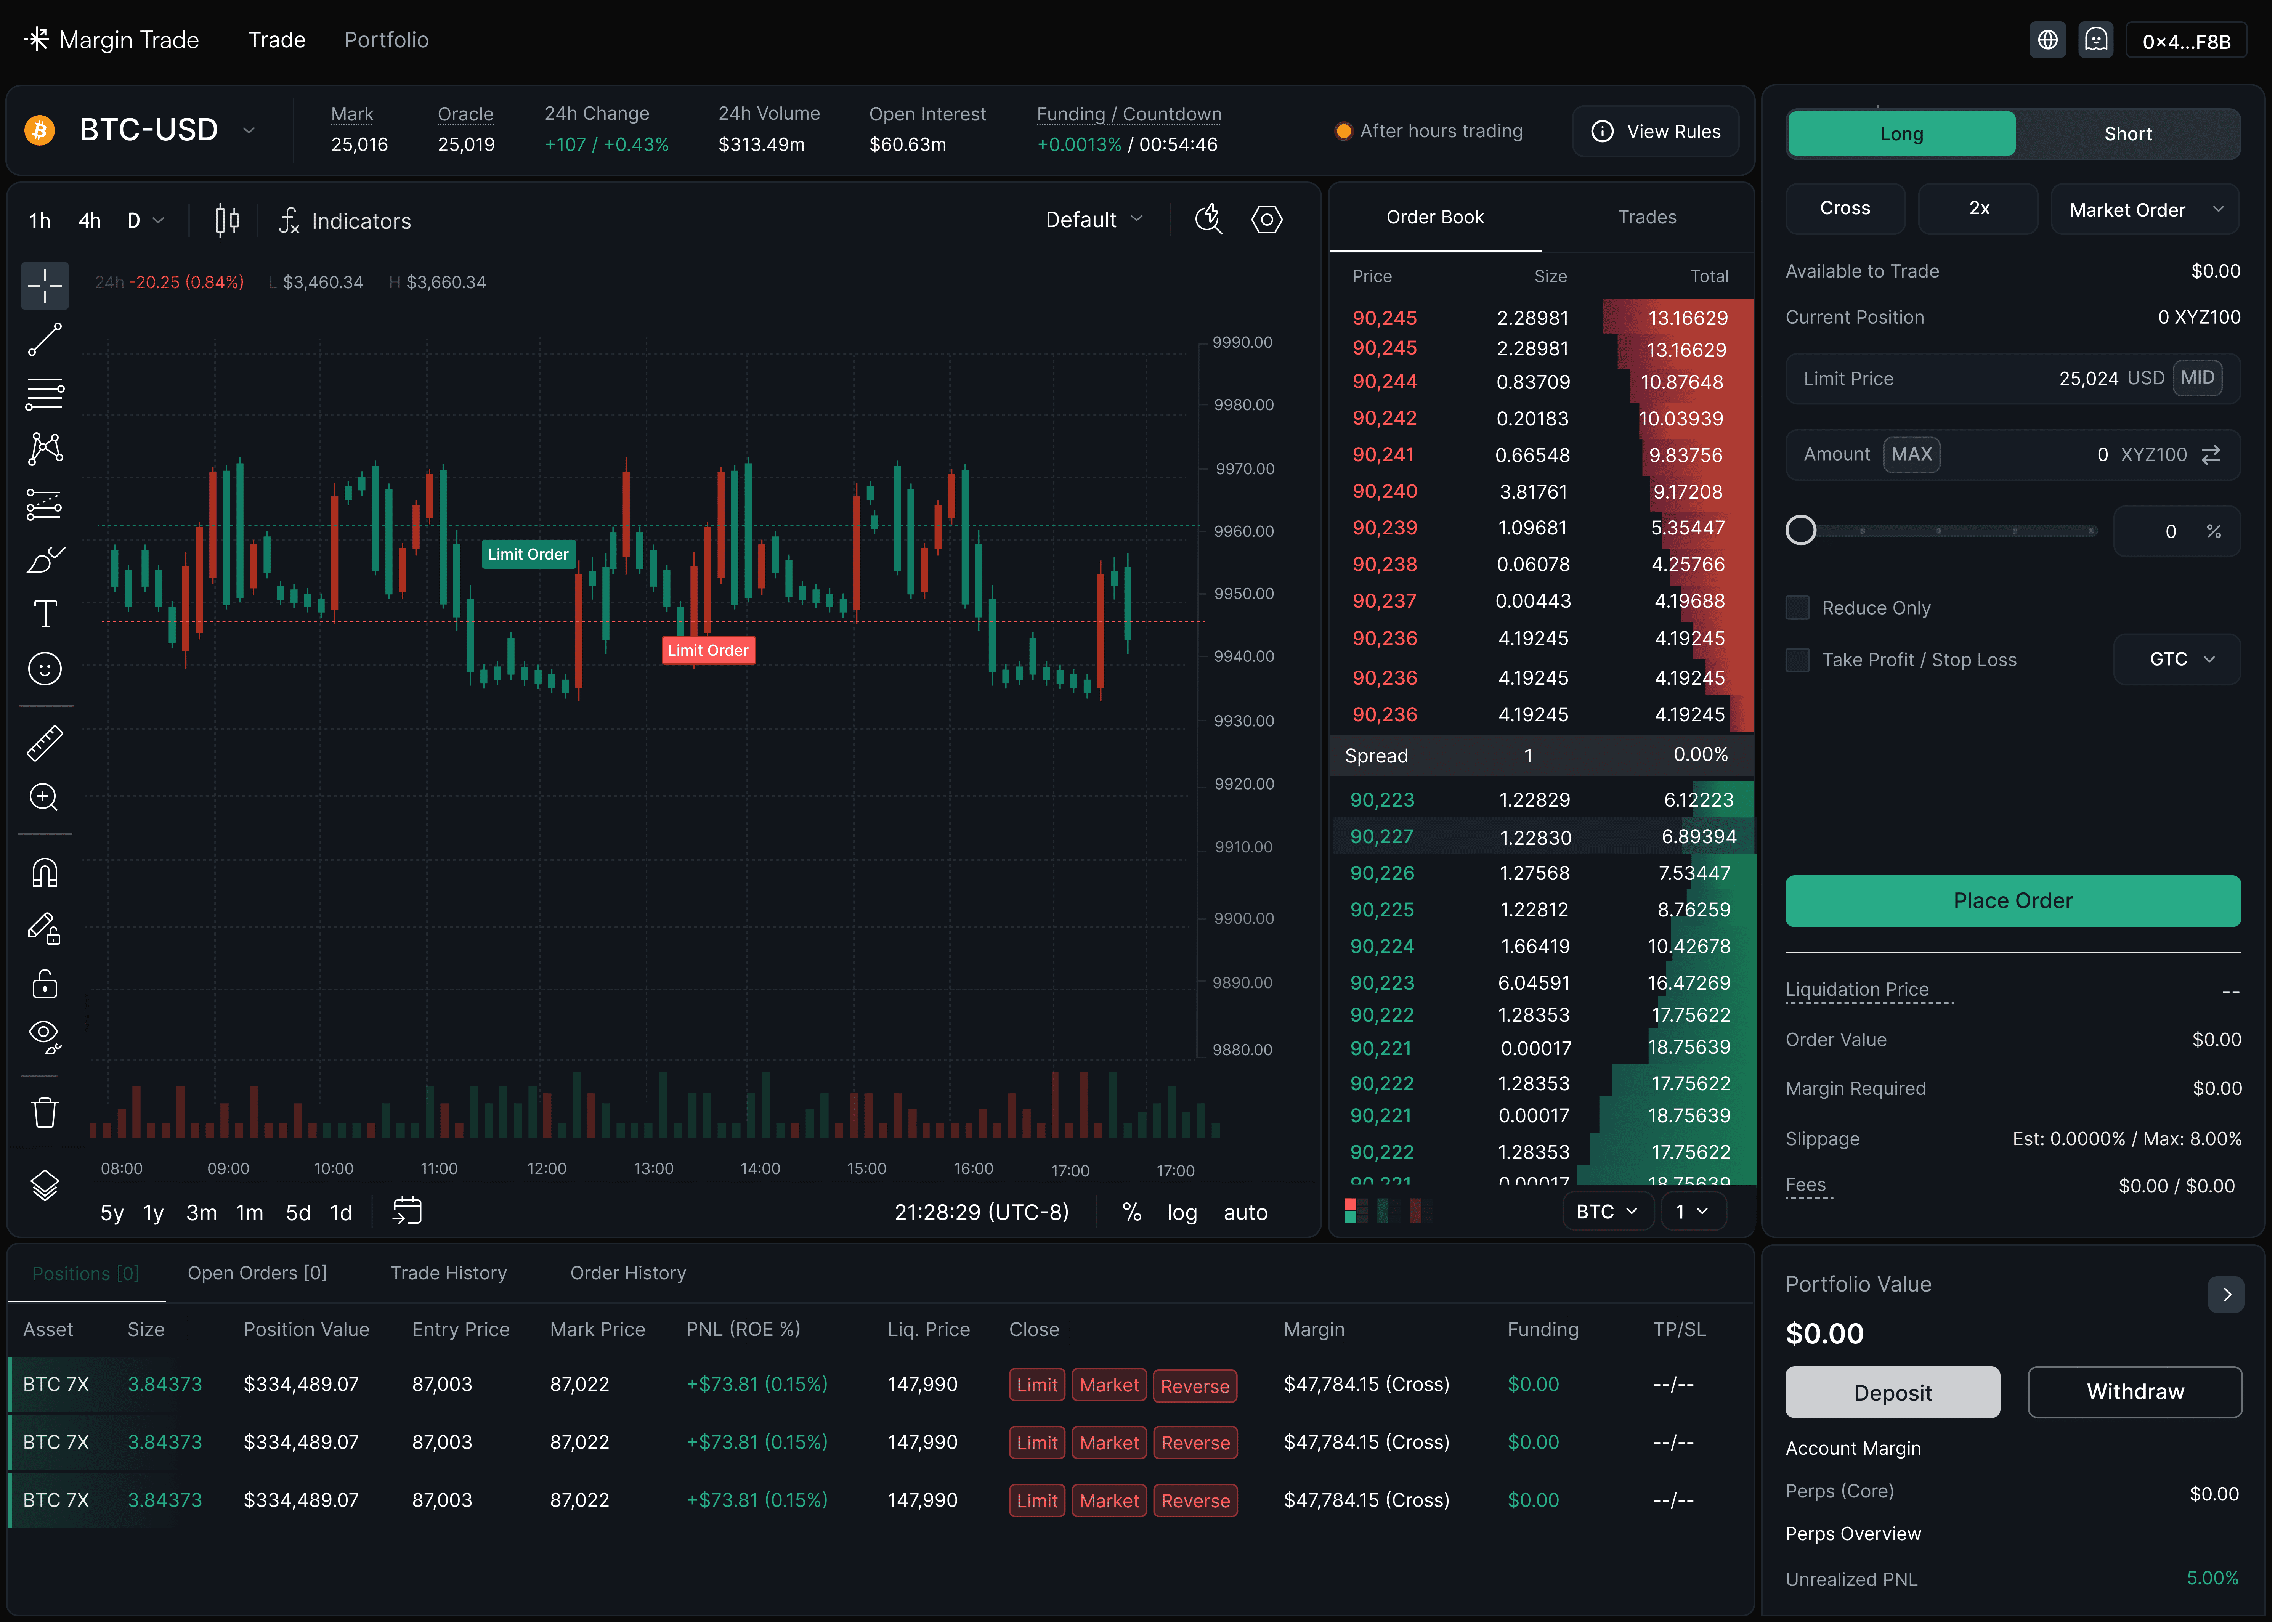Open the Open Orders tab
Screen dimensions: 2275x1624
click(257, 1273)
